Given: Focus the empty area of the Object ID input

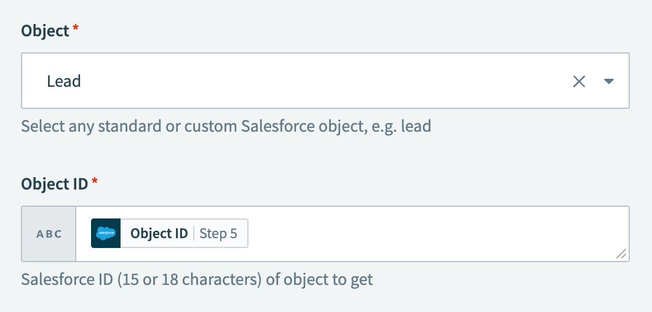Looking at the screenshot, I should [x=432, y=234].
